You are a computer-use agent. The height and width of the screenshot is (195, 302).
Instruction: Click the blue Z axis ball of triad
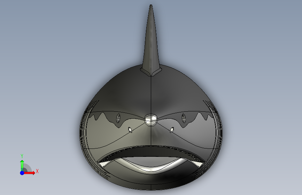point(22,173)
